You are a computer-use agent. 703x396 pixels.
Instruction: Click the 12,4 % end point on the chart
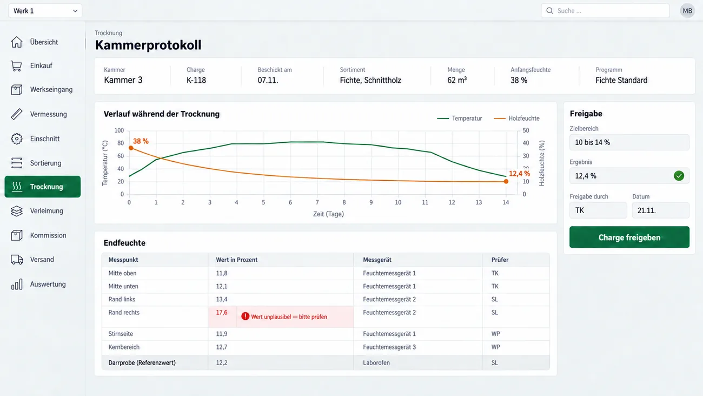coord(506,182)
